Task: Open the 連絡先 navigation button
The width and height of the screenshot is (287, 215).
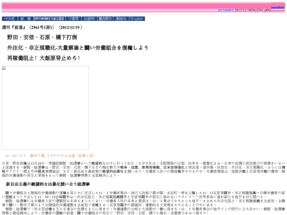Action: (x=121, y=19)
